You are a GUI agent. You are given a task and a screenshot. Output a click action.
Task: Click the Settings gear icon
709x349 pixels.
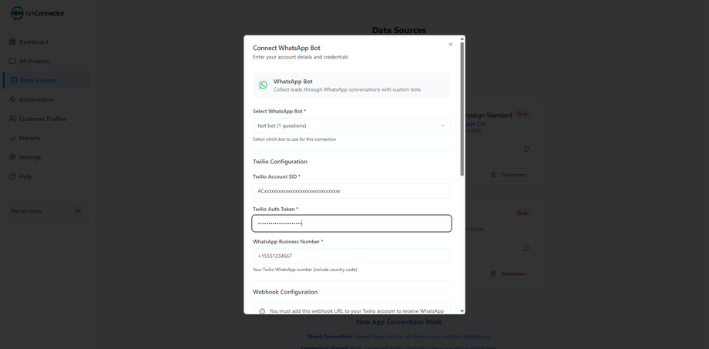12,157
